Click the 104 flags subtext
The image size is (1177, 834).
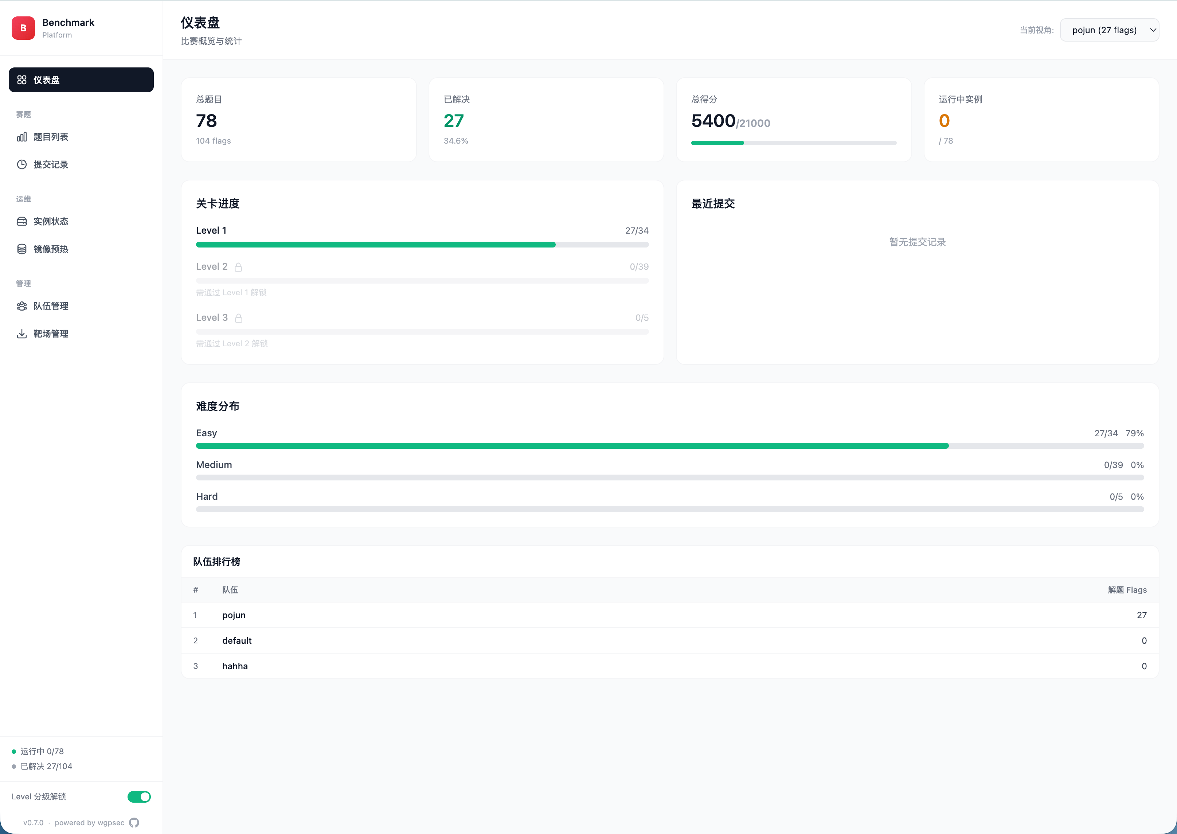214,141
